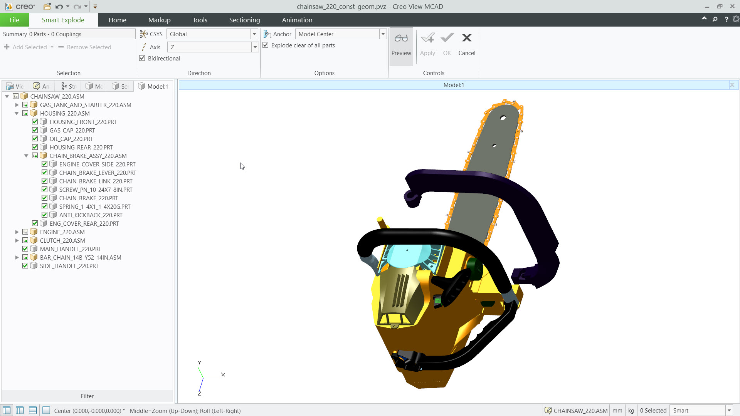Screen dimensions: 740x416
Task: Open the Smart selection mode dropdown
Action: [729, 411]
